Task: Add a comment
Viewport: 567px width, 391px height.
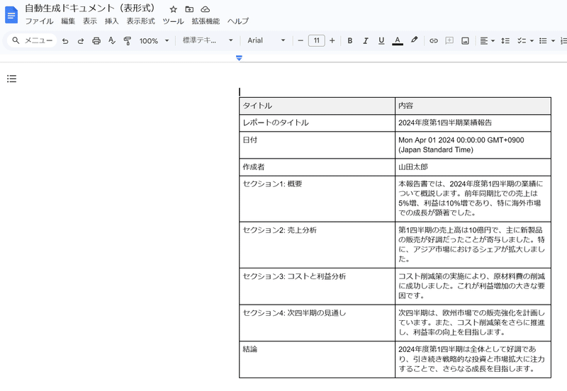Action: pyautogui.click(x=449, y=40)
